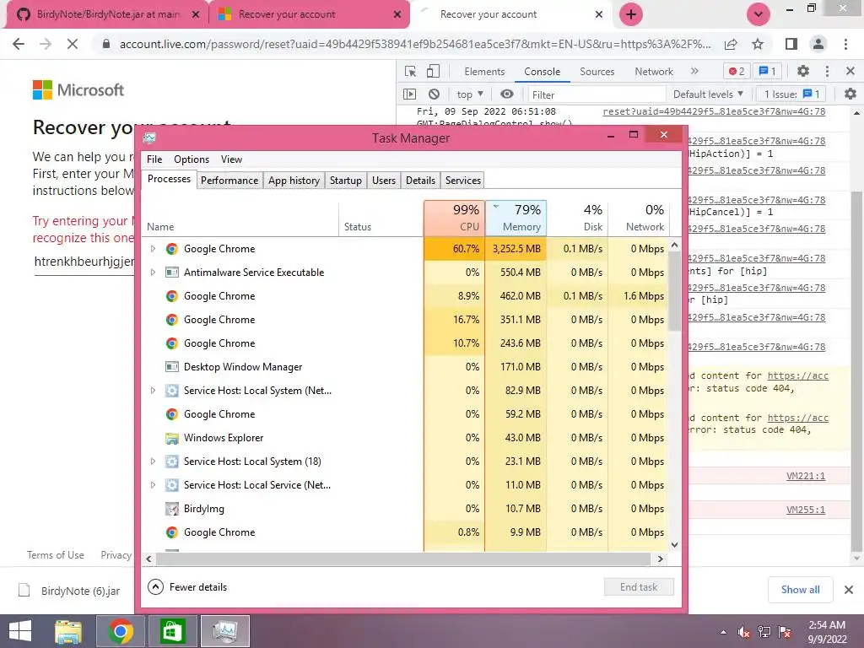
Task: Toggle DevTools device toolbar
Action: point(433,72)
